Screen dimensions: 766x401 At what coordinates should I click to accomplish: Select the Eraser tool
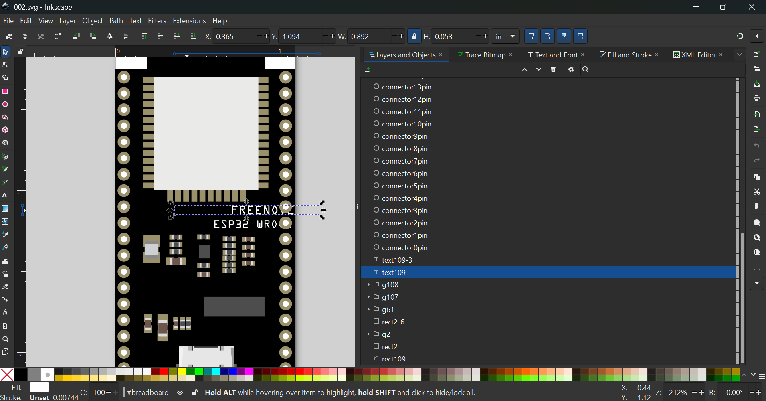click(x=5, y=287)
